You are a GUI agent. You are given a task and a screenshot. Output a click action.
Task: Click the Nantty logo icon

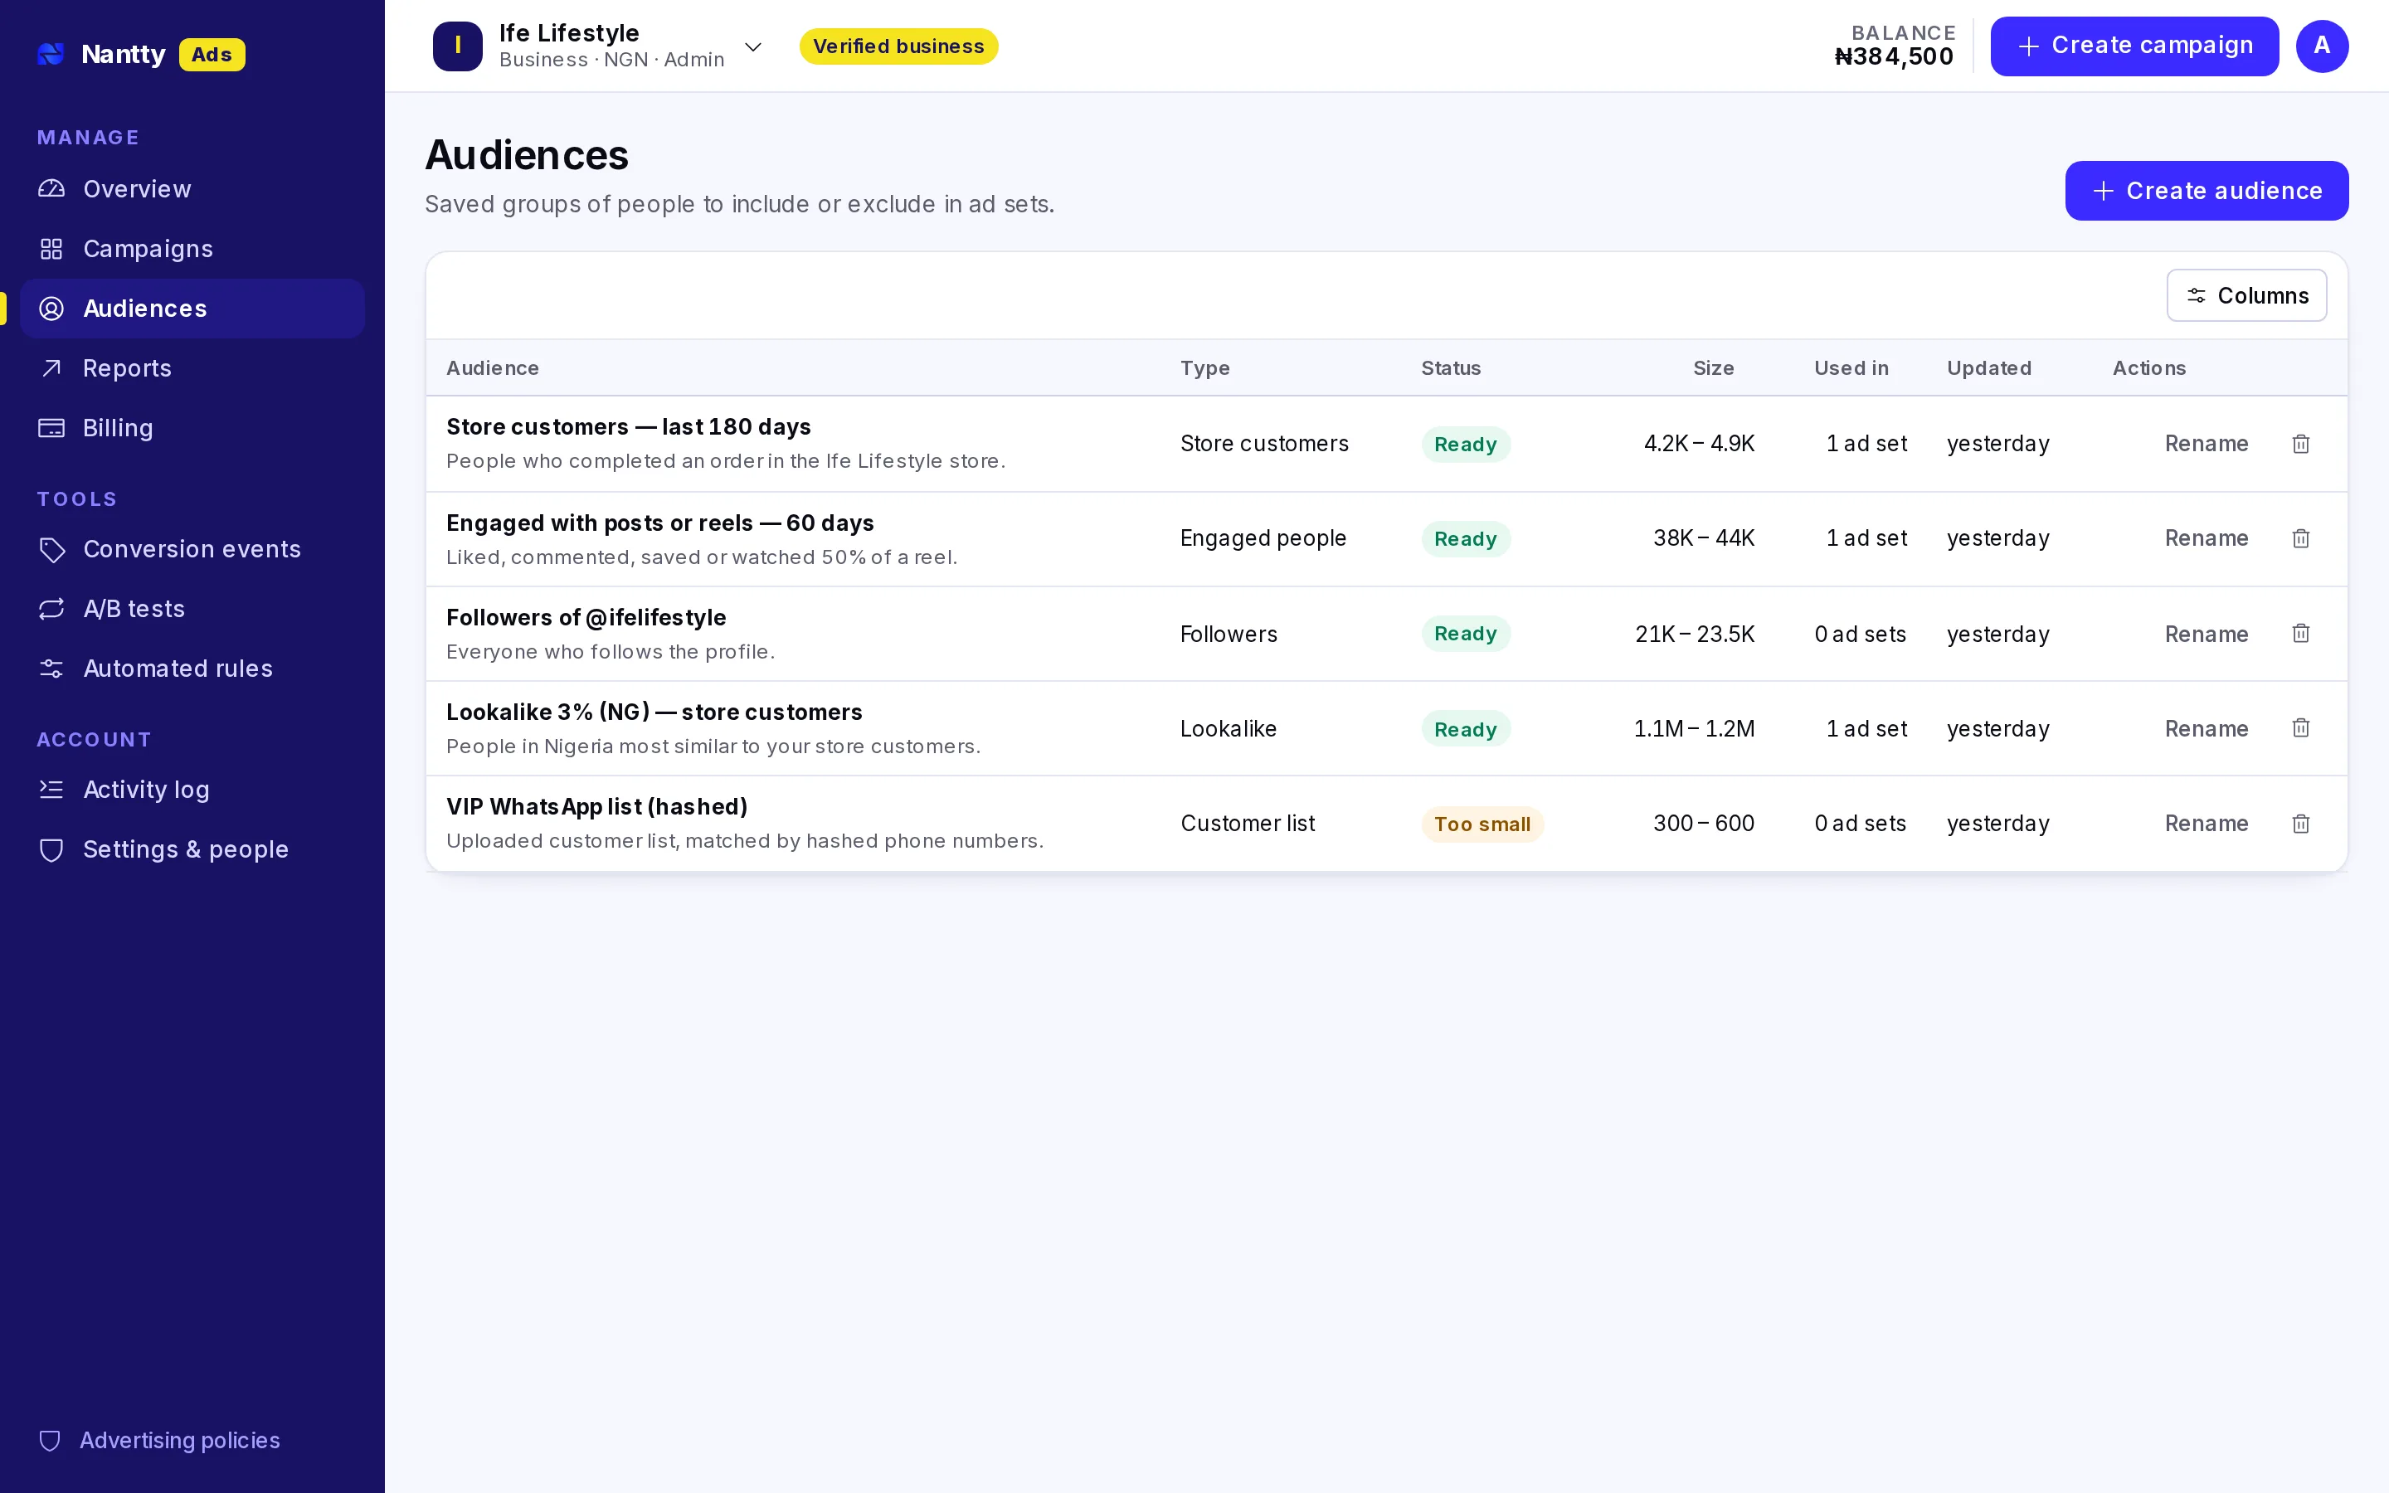51,54
